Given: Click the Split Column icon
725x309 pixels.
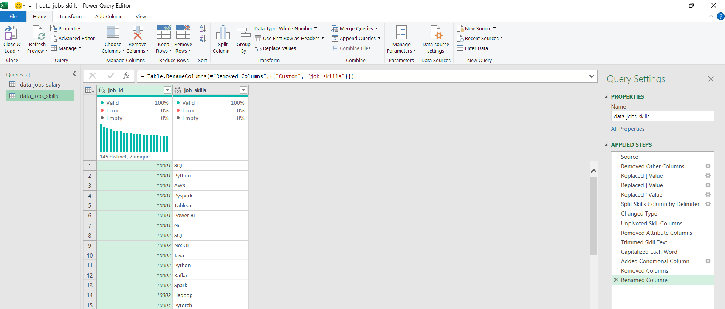Looking at the screenshot, I should [223, 33].
